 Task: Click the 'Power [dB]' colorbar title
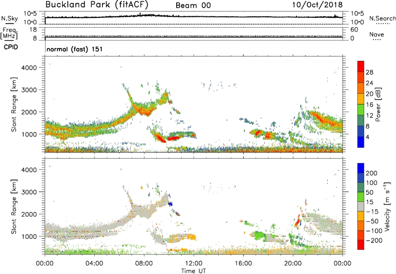click(x=378, y=104)
